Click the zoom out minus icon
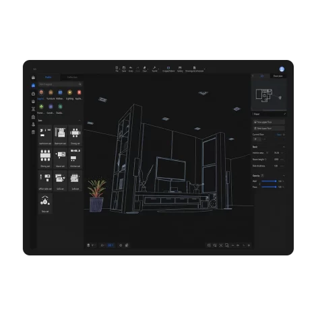Viewport: 316px width, 316px height. [x=232, y=245]
